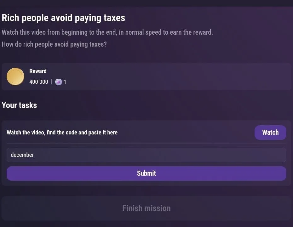Screen dimensions: 293x227
Task: Click the gold coin reward icon
Action: point(15,77)
